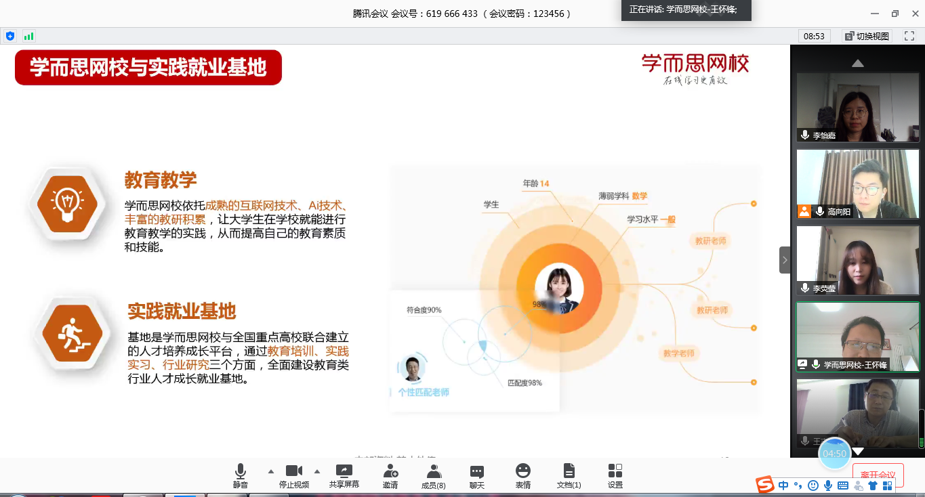This screenshot has height=497, width=925.
Task: Expand the video options arrow beside camera
Action: click(x=316, y=471)
